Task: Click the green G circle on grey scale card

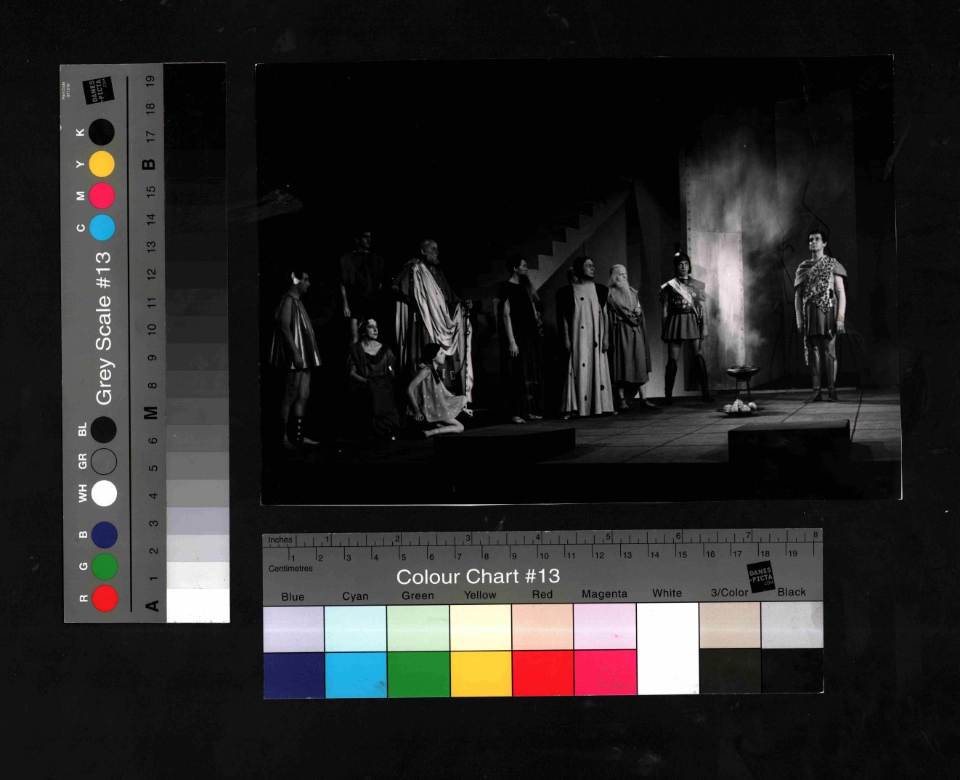Action: click(105, 566)
